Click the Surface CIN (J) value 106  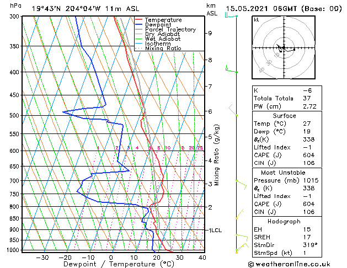pyautogui.click(x=309, y=163)
